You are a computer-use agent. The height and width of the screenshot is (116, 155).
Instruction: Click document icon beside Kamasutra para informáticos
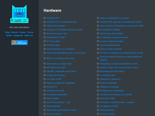98,71
